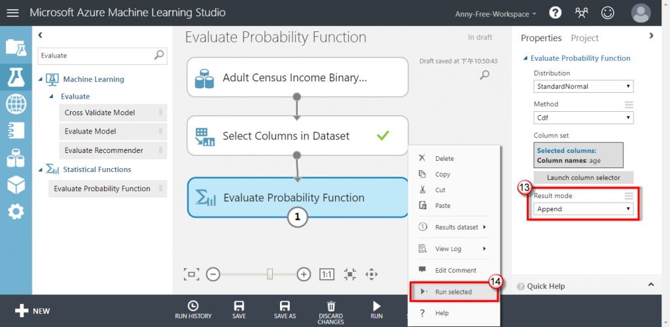670x327 pixels.
Task: Collapse the Statistical Functions tree node
Action: (40, 169)
